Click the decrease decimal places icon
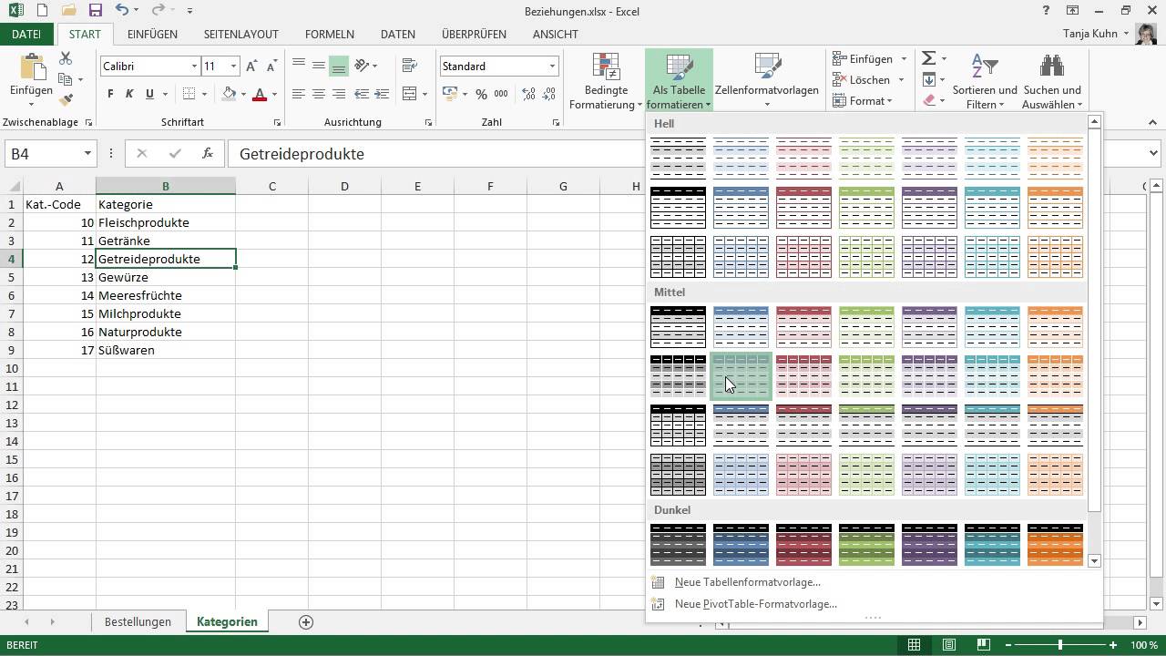Viewport: 1166px width, 656px height. 550,94
